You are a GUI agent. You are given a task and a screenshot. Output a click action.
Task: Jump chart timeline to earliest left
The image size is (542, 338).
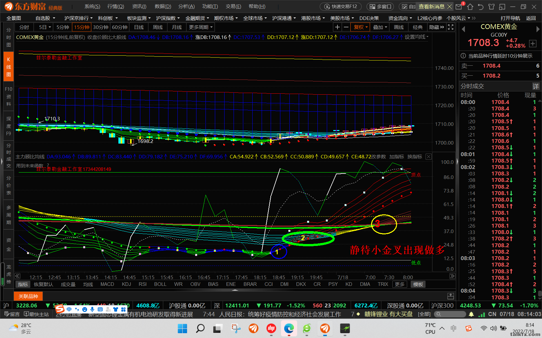(17, 276)
